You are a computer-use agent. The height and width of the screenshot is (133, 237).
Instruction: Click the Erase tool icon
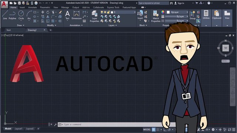60,12
